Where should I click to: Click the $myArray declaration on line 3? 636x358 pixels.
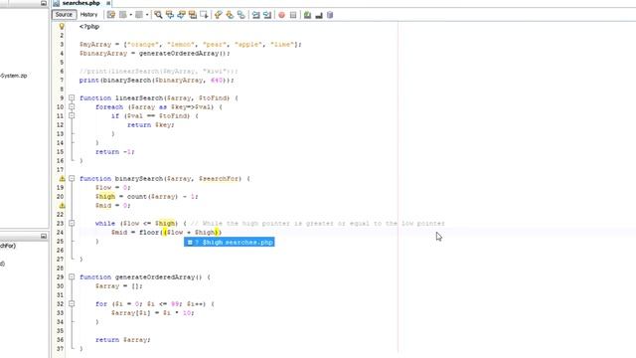pos(190,44)
